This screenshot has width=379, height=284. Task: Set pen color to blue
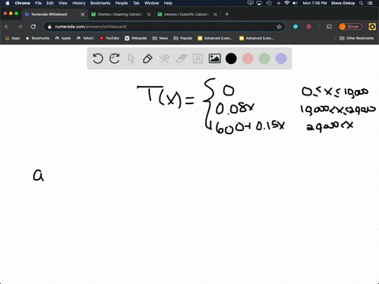pyautogui.click(x=281, y=58)
